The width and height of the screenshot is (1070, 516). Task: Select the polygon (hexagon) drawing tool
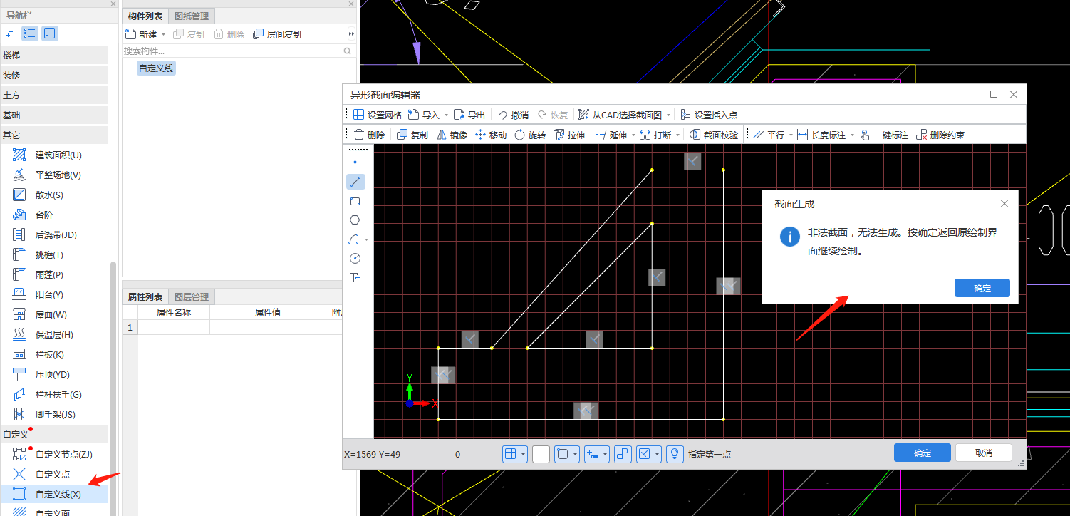pyautogui.click(x=355, y=220)
